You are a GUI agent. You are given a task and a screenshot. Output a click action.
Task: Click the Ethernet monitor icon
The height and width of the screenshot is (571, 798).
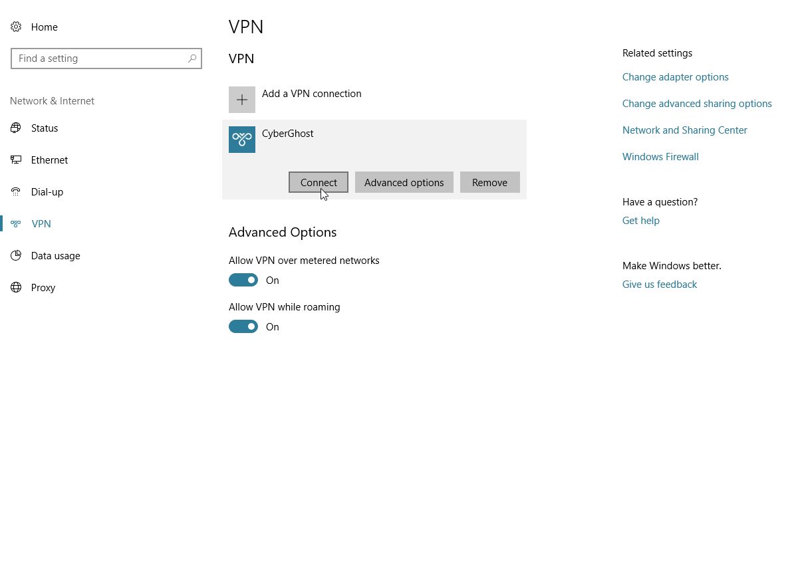coord(16,160)
